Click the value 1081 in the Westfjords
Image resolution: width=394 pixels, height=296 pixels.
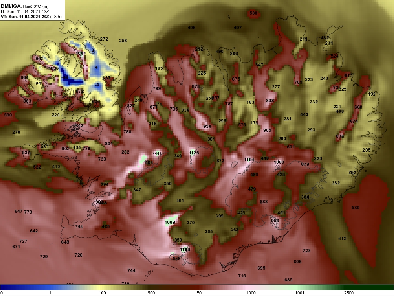(81, 53)
